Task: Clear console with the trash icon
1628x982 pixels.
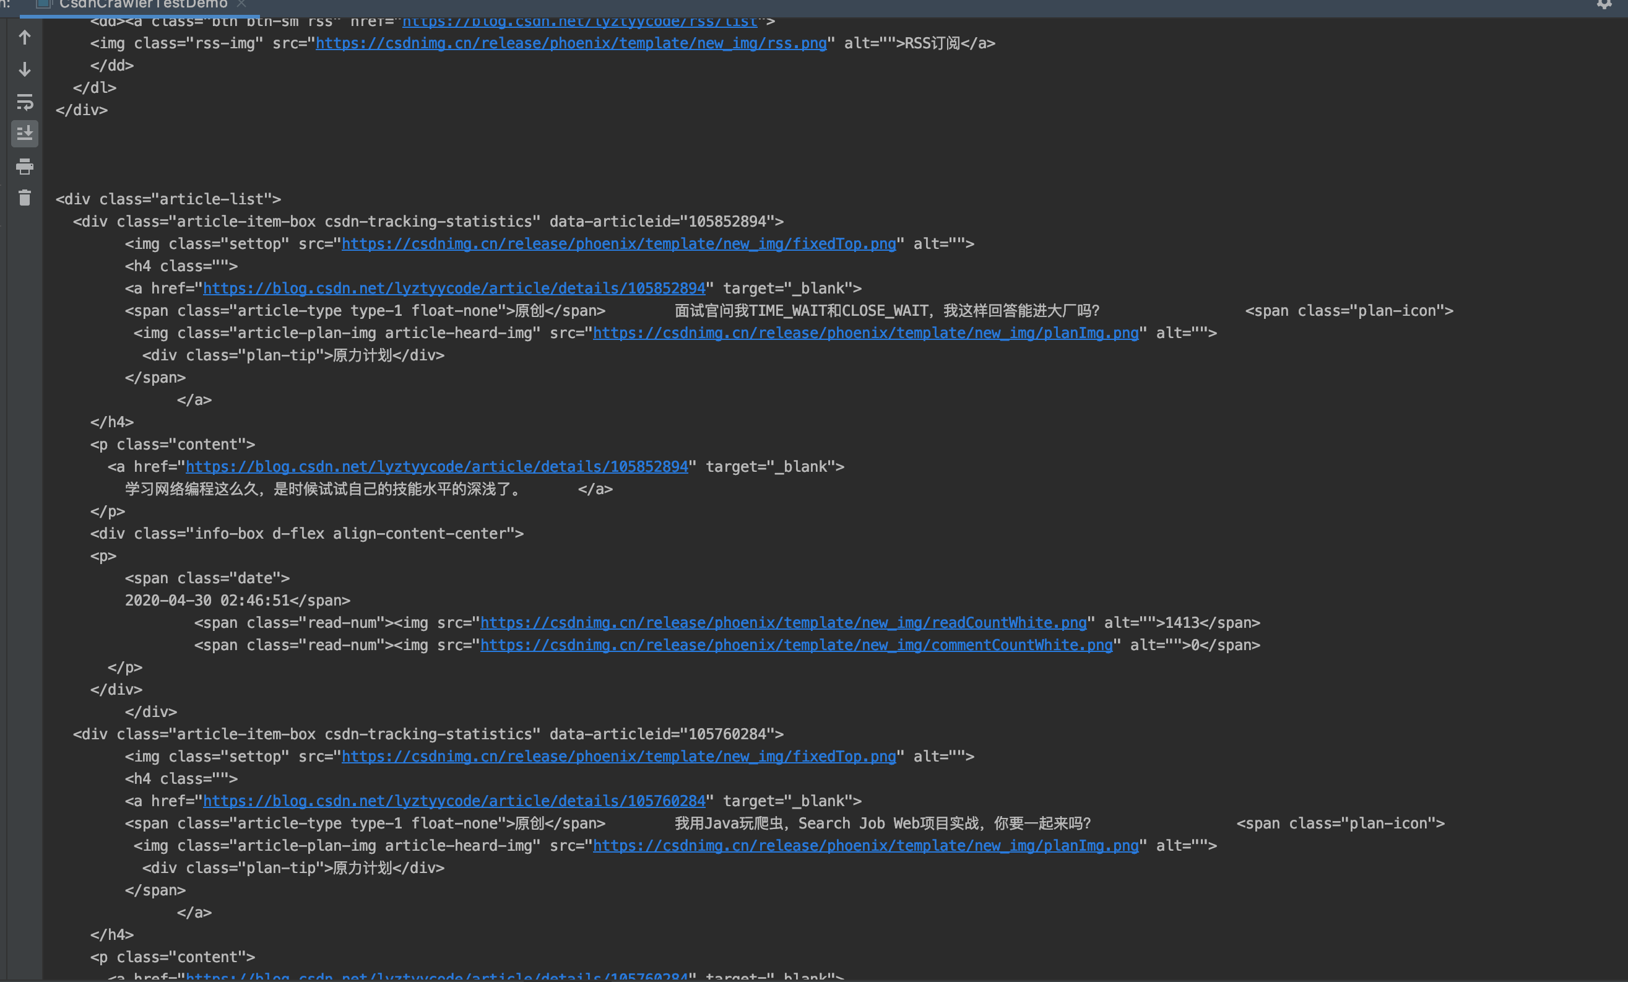Action: click(x=24, y=198)
